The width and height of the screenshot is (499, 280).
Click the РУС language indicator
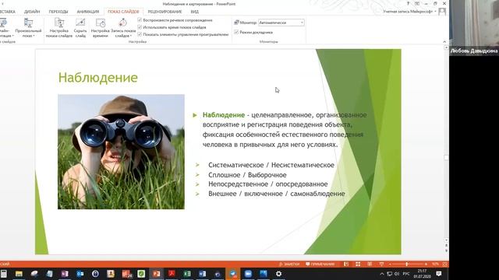pos(406,274)
